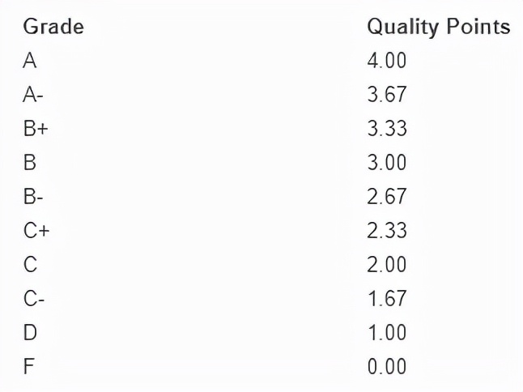
Task: Click the Grade column header
Action: click(53, 27)
